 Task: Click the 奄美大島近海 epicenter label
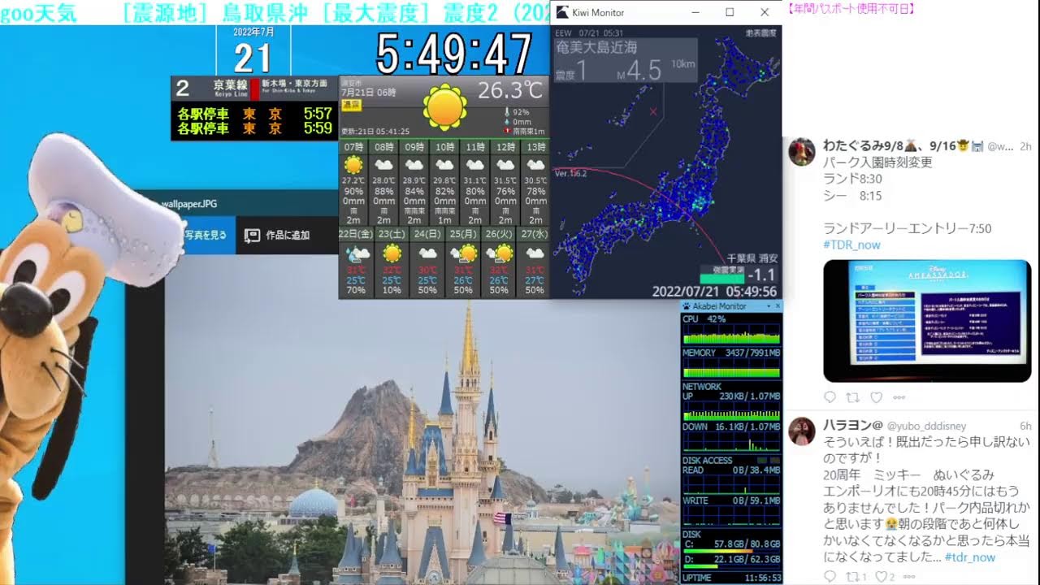click(596, 48)
